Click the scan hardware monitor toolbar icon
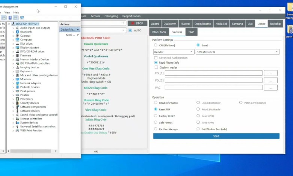The height and width of the screenshot is (176, 293). tap(22, 18)
